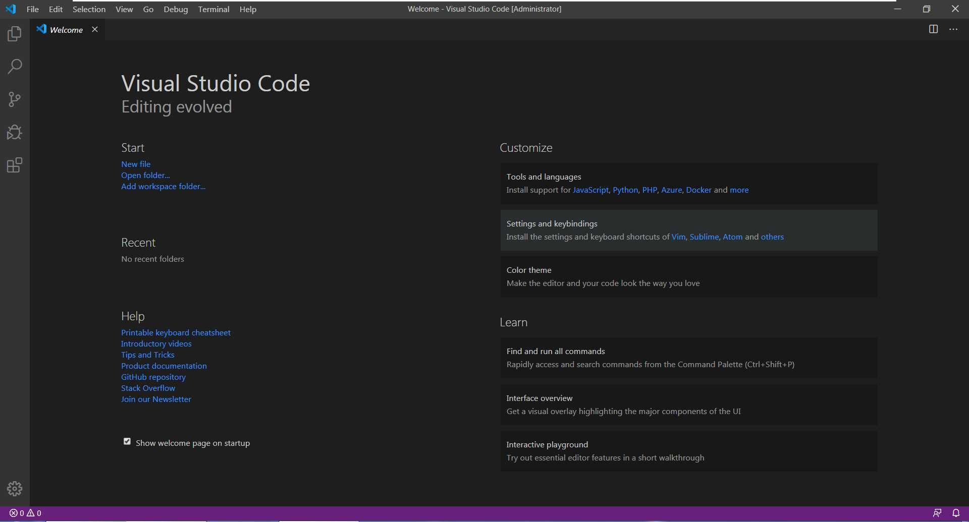
Task: Open the Debug menu
Action: (x=176, y=9)
